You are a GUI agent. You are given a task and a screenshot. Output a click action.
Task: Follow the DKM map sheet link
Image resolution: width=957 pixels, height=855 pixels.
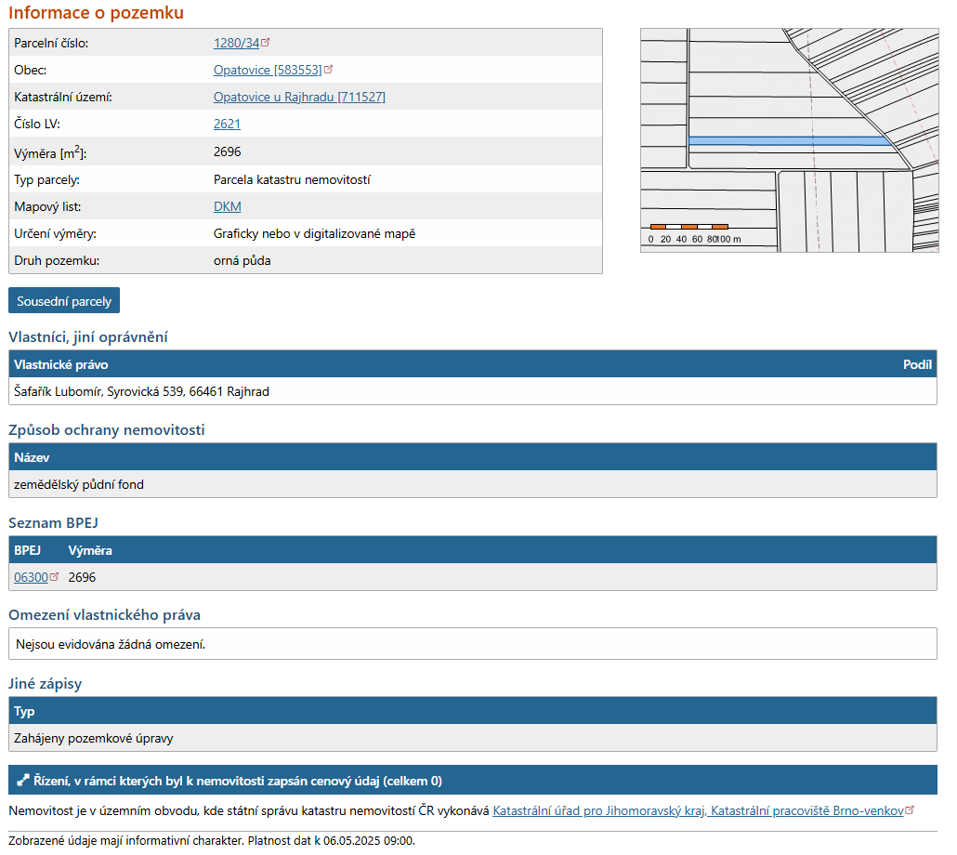(227, 207)
